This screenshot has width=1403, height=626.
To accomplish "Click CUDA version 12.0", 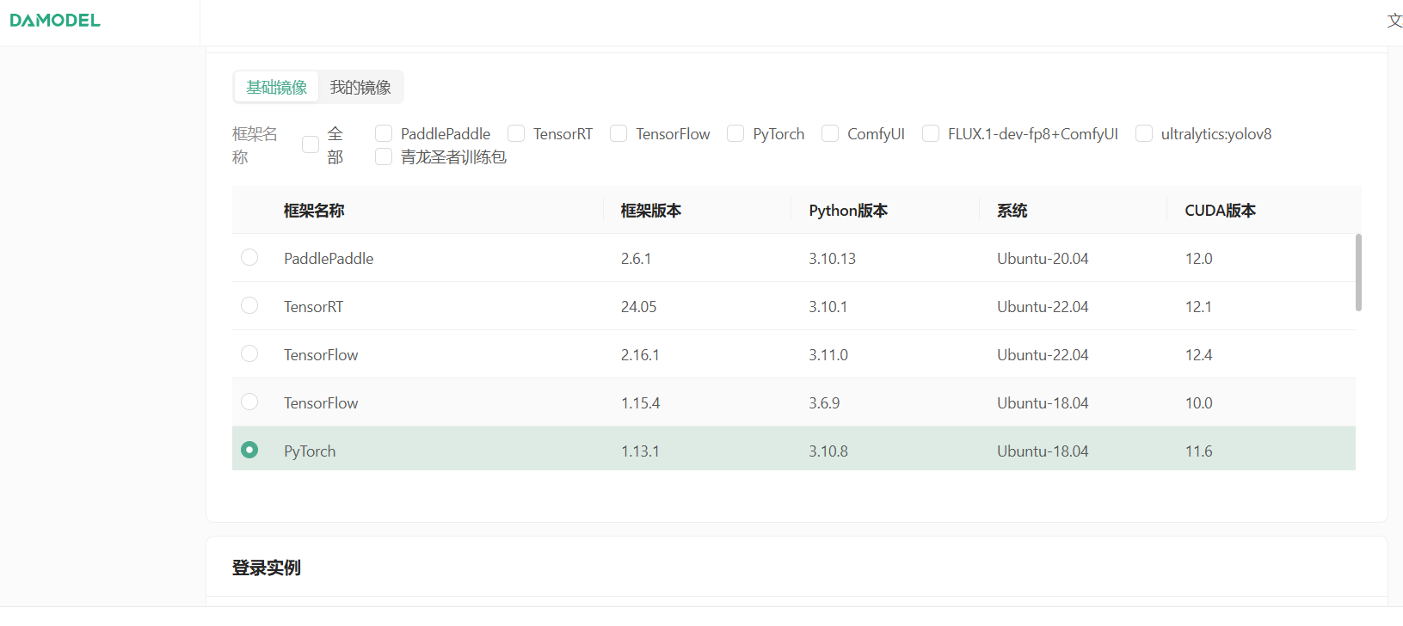I will click(x=1198, y=259).
